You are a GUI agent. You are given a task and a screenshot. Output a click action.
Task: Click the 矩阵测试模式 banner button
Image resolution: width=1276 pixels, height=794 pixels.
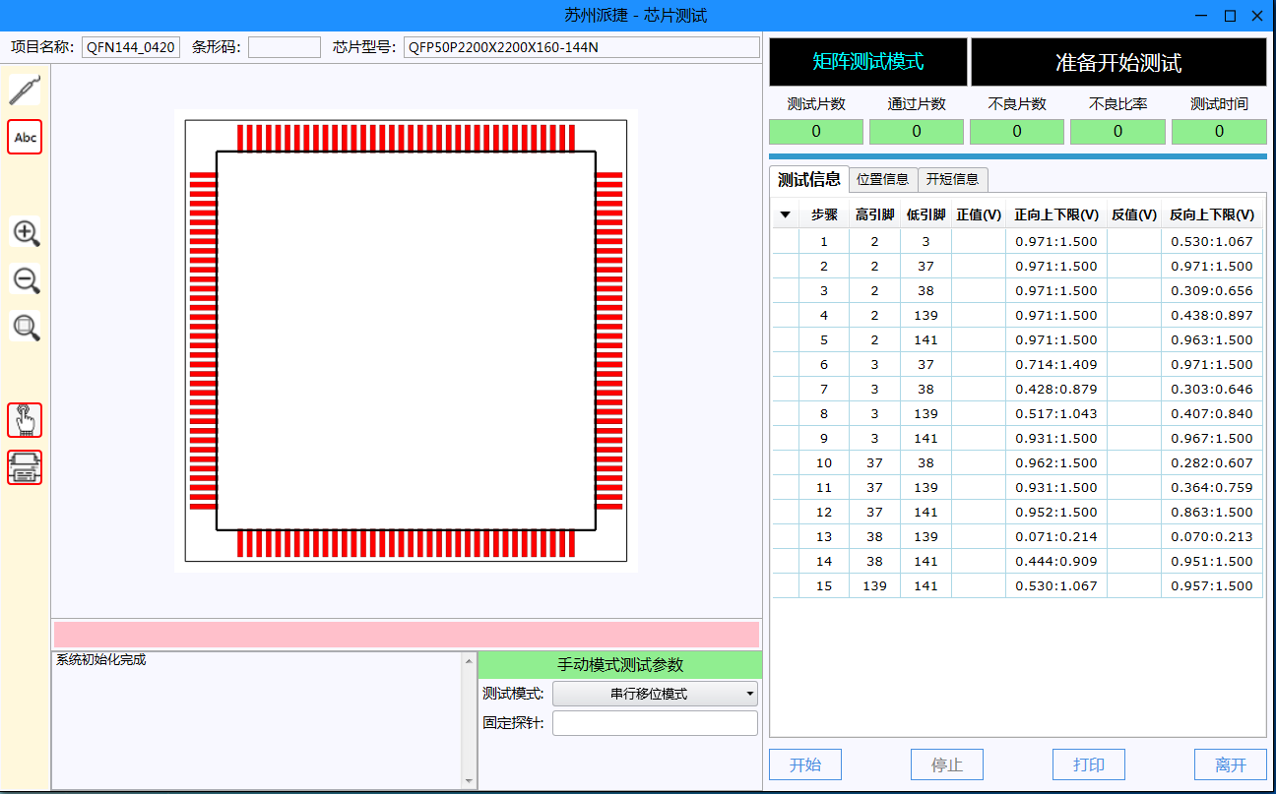(868, 62)
